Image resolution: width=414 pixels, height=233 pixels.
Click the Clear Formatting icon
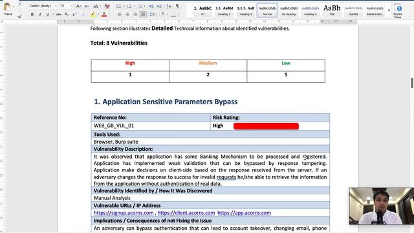107,6
